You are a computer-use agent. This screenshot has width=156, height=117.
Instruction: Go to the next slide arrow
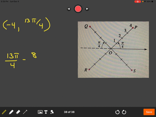tap(87, 9)
